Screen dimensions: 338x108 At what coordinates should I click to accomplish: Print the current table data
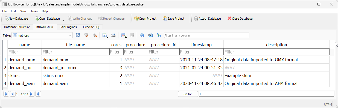(x=113, y=35)
